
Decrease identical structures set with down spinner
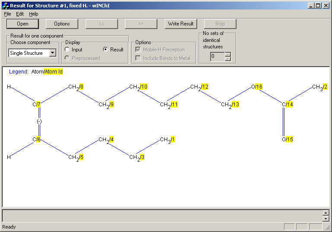(228, 59)
